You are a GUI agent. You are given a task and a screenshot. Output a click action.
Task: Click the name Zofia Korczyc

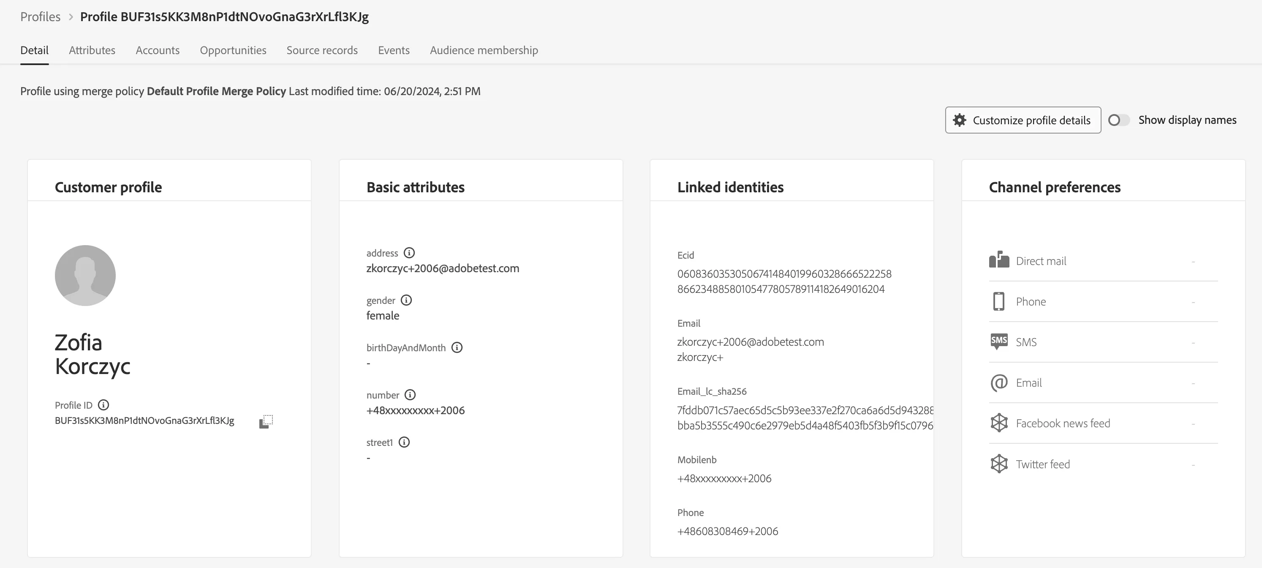(x=92, y=354)
